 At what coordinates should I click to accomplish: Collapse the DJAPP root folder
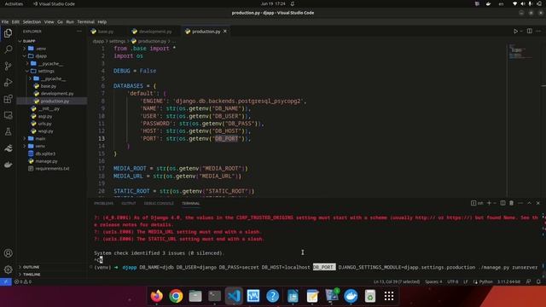(28, 41)
